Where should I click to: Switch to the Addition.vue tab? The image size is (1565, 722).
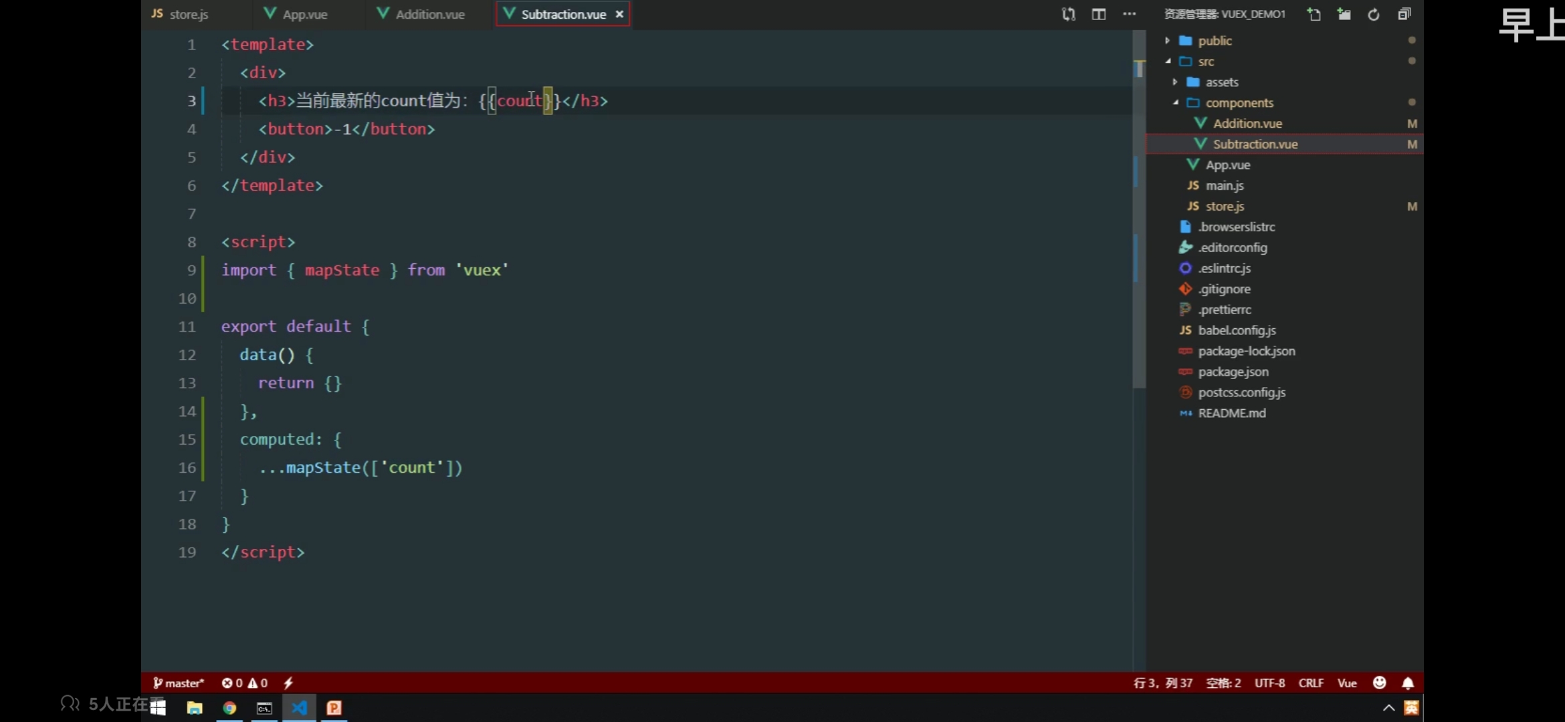[x=429, y=14]
